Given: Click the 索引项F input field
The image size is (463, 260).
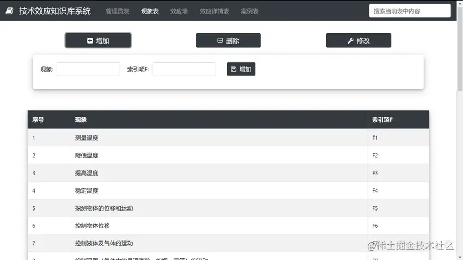Looking at the screenshot, I should [184, 69].
